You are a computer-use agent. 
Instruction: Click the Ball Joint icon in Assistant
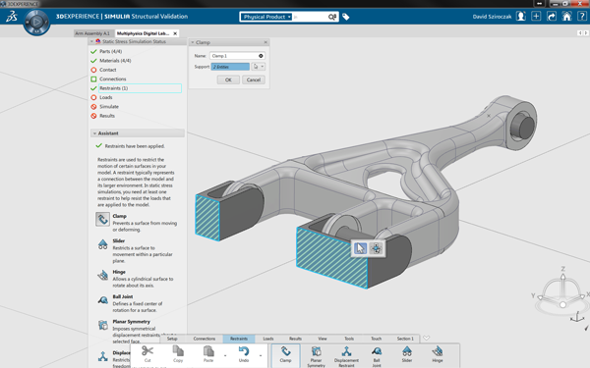pos(102,300)
